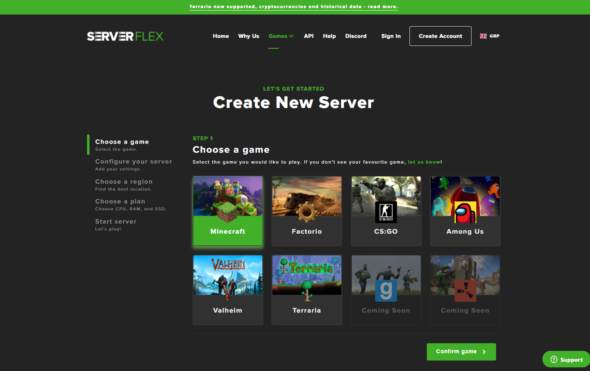
Task: Go to 'Configure your server' step
Action: click(133, 165)
